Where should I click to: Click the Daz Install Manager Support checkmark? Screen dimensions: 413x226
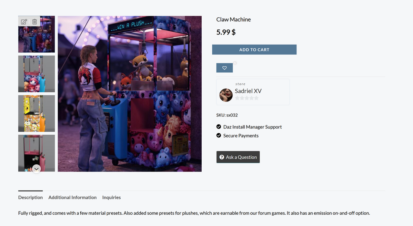tap(219, 127)
